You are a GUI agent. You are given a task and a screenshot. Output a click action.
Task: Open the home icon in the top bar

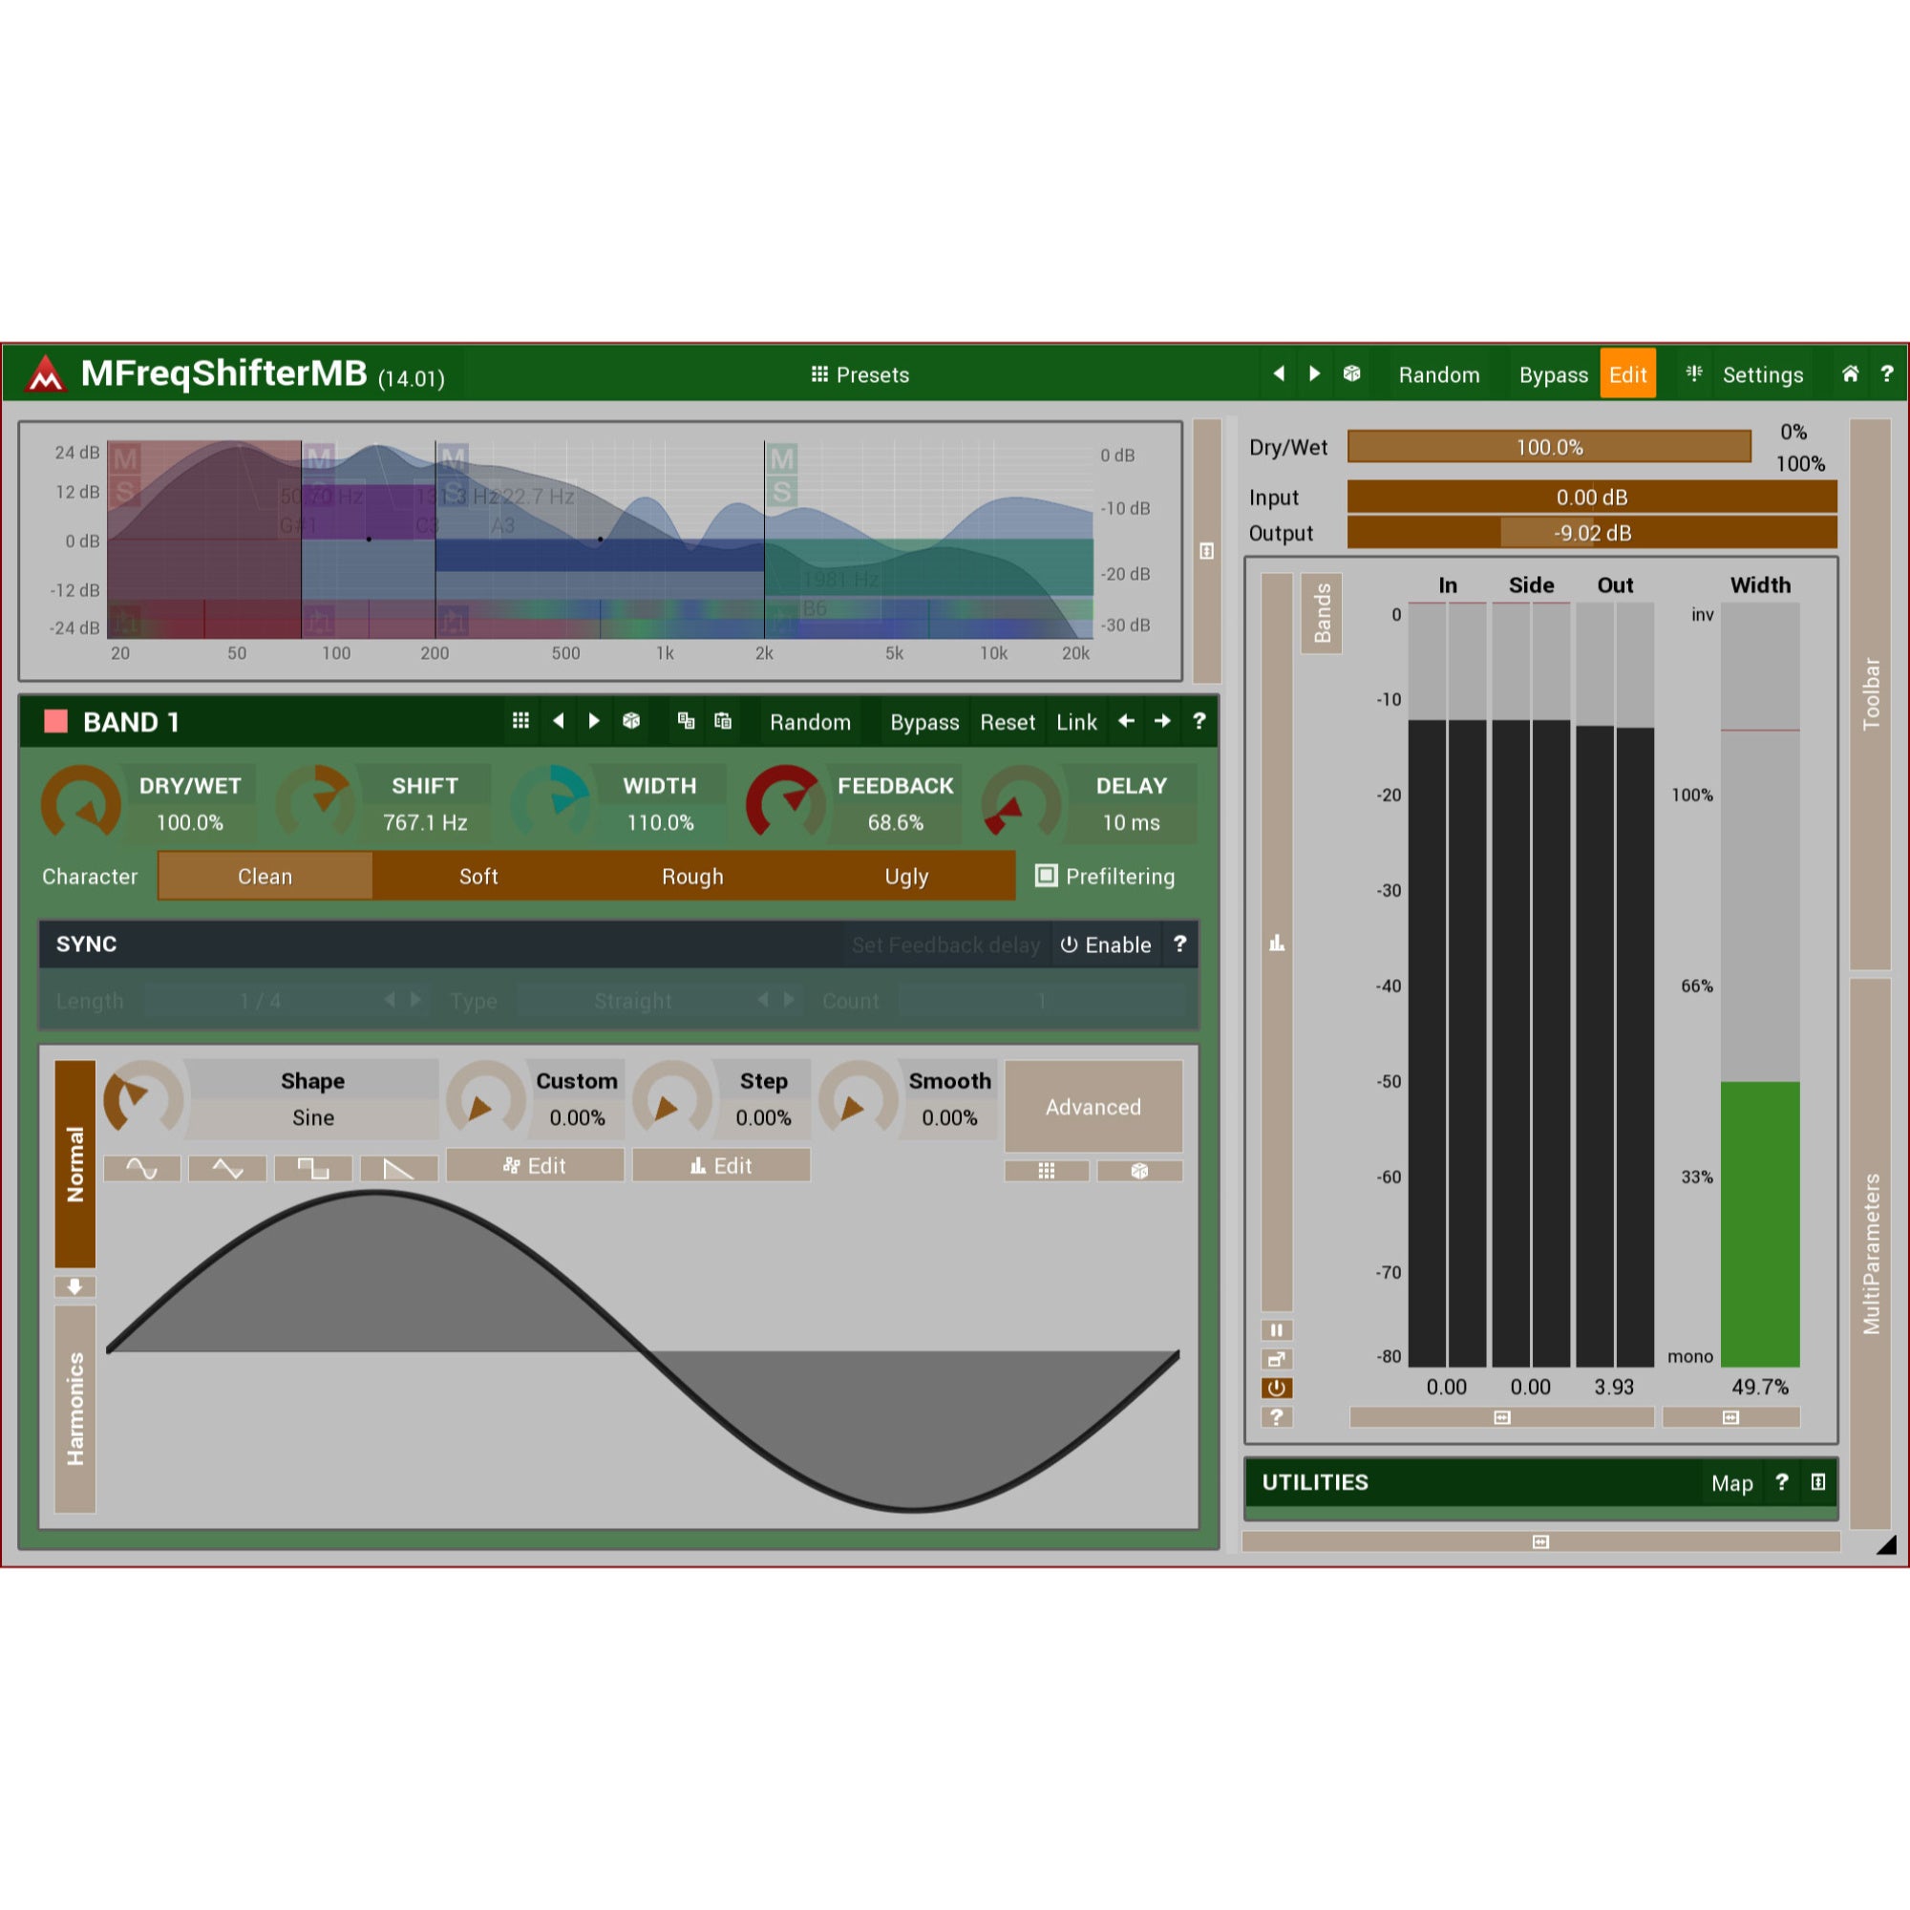(x=1851, y=373)
